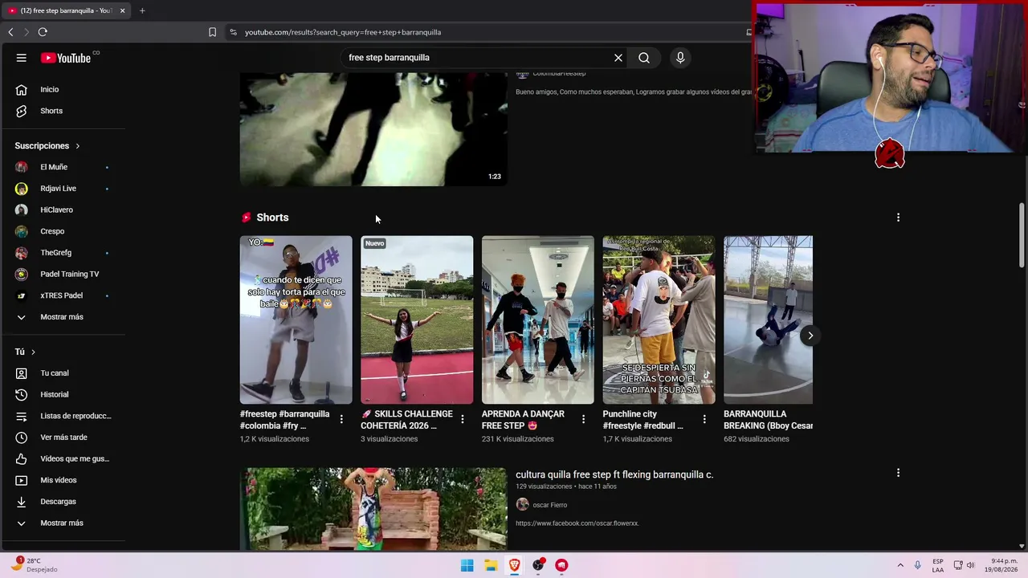Open options for APRENDA A DANÇAR short
Screen dimensions: 1028x578
pos(583,419)
